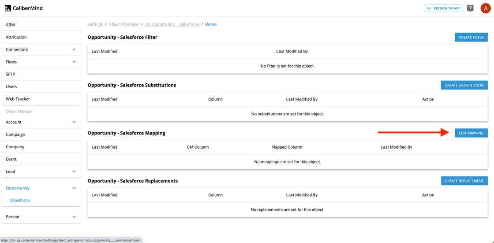Viewport: 494px width, 243px height.
Task: Open the user avatar menu
Action: pos(485,8)
